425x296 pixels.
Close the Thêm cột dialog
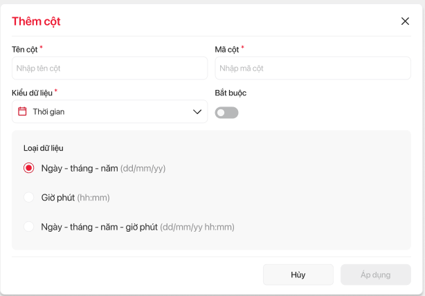(406, 21)
